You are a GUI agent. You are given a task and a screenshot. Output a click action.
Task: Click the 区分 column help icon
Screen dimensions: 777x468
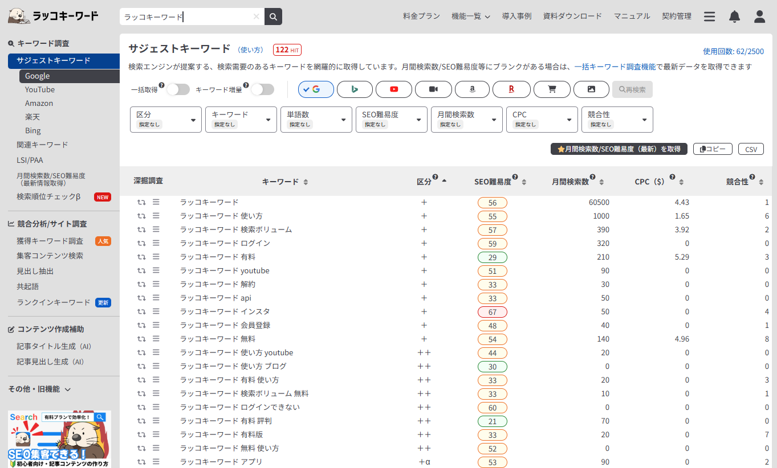coord(436,177)
